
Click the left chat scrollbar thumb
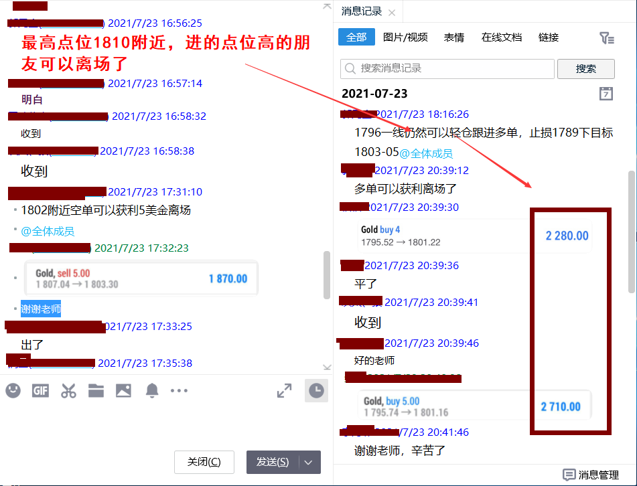(x=327, y=275)
